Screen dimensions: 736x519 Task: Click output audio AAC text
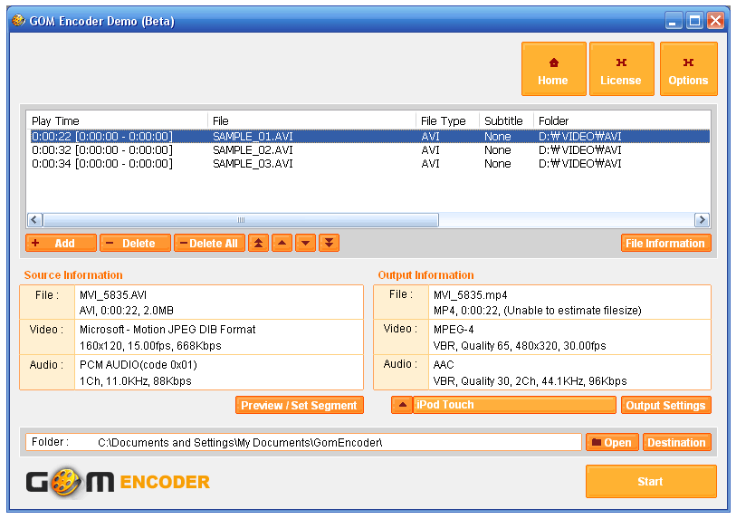pyautogui.click(x=444, y=364)
